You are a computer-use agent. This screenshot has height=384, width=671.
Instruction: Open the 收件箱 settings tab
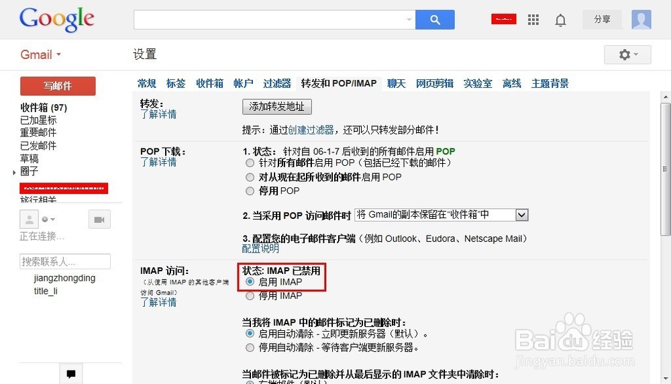click(x=209, y=83)
